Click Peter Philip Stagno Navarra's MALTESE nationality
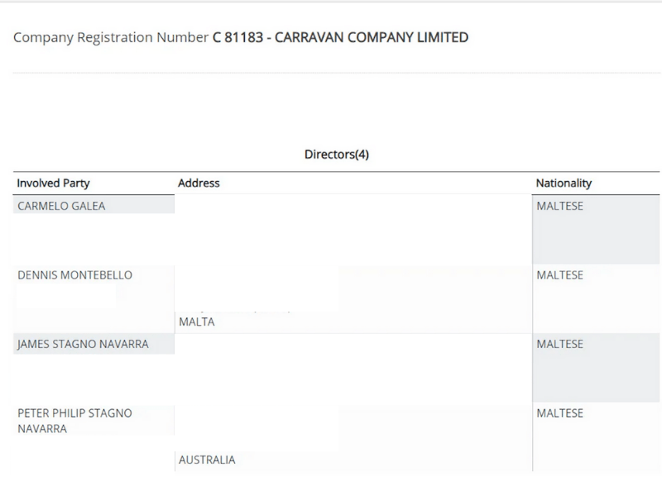The image size is (662, 496). click(560, 413)
